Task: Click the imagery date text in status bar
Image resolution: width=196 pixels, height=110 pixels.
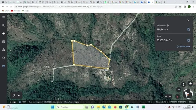Action: pyautogui.click(x=45, y=102)
